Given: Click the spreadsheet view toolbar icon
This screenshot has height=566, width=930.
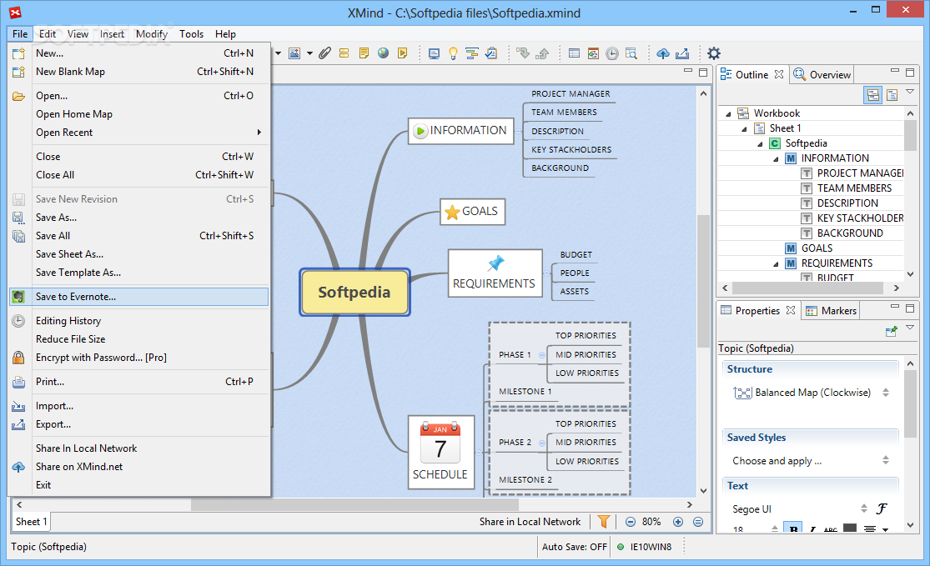Looking at the screenshot, I should coord(574,54).
